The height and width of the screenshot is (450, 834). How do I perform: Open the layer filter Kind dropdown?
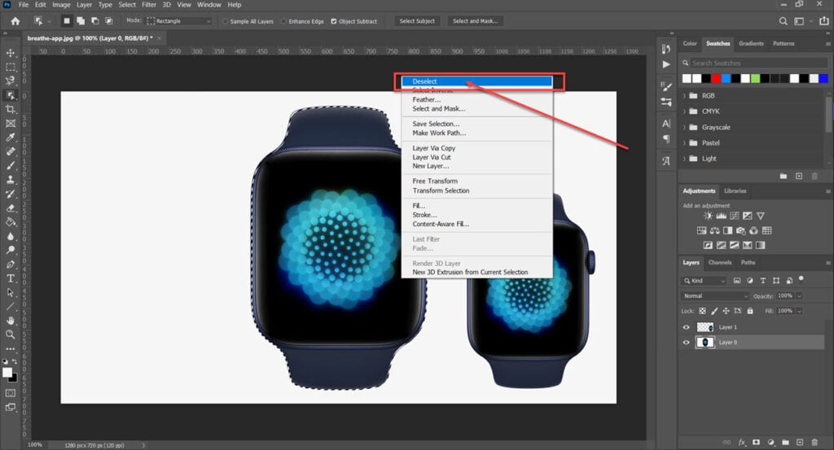click(x=704, y=281)
